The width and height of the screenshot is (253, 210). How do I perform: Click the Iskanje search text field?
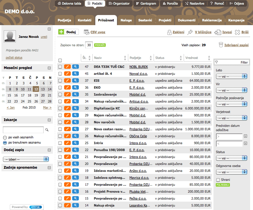pyautogui.click(x=23, y=130)
